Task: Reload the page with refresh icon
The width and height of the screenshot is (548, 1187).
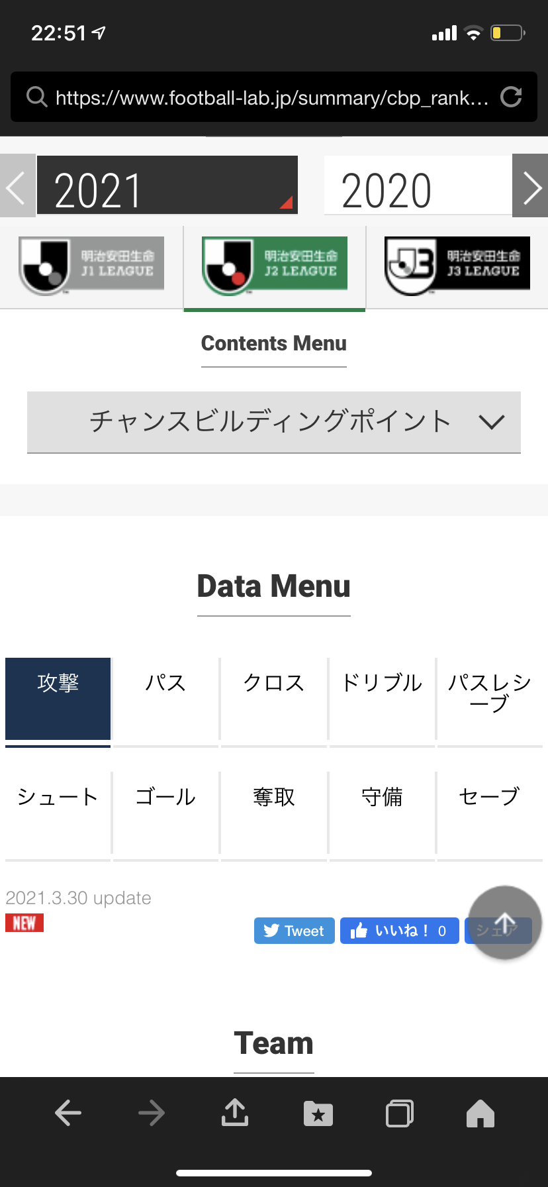Action: tap(511, 97)
